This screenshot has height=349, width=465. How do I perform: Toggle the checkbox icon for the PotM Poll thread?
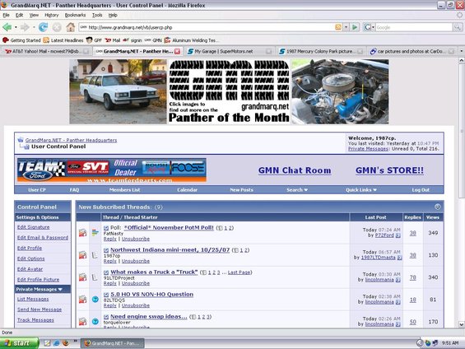(x=106, y=228)
